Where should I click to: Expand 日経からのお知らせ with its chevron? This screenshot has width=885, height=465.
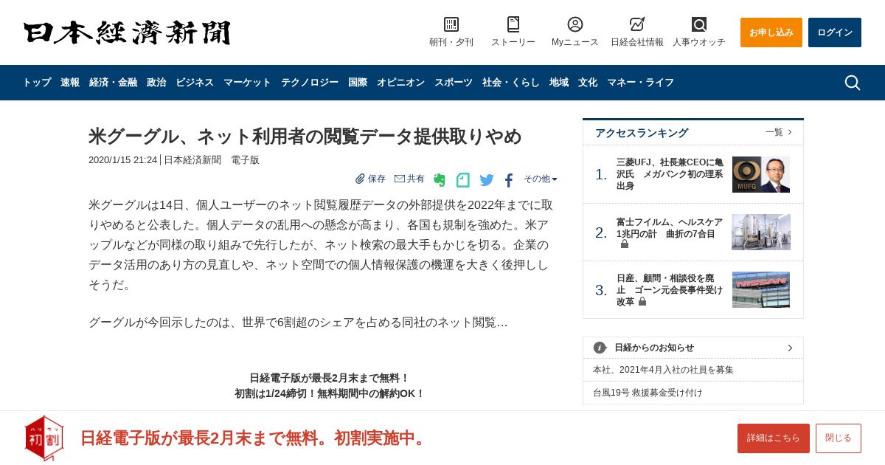click(790, 348)
